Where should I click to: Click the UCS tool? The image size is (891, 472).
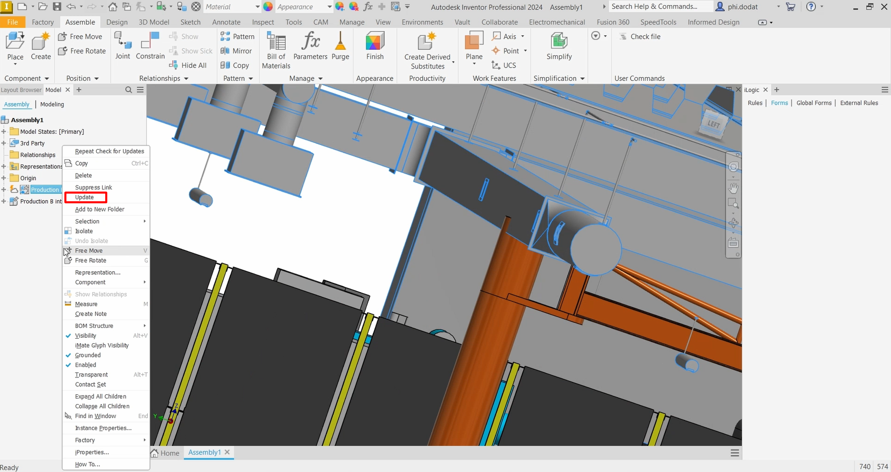[x=504, y=65]
